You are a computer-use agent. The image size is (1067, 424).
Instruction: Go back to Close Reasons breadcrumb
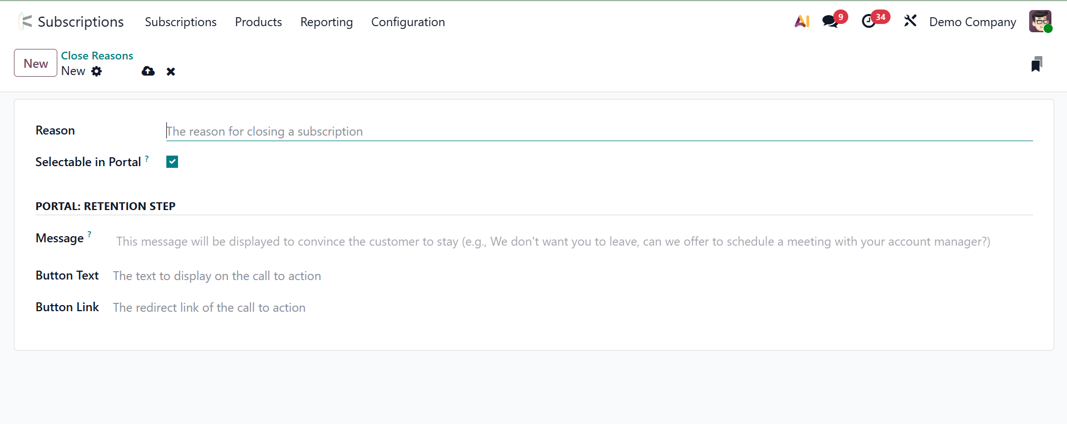pos(97,56)
